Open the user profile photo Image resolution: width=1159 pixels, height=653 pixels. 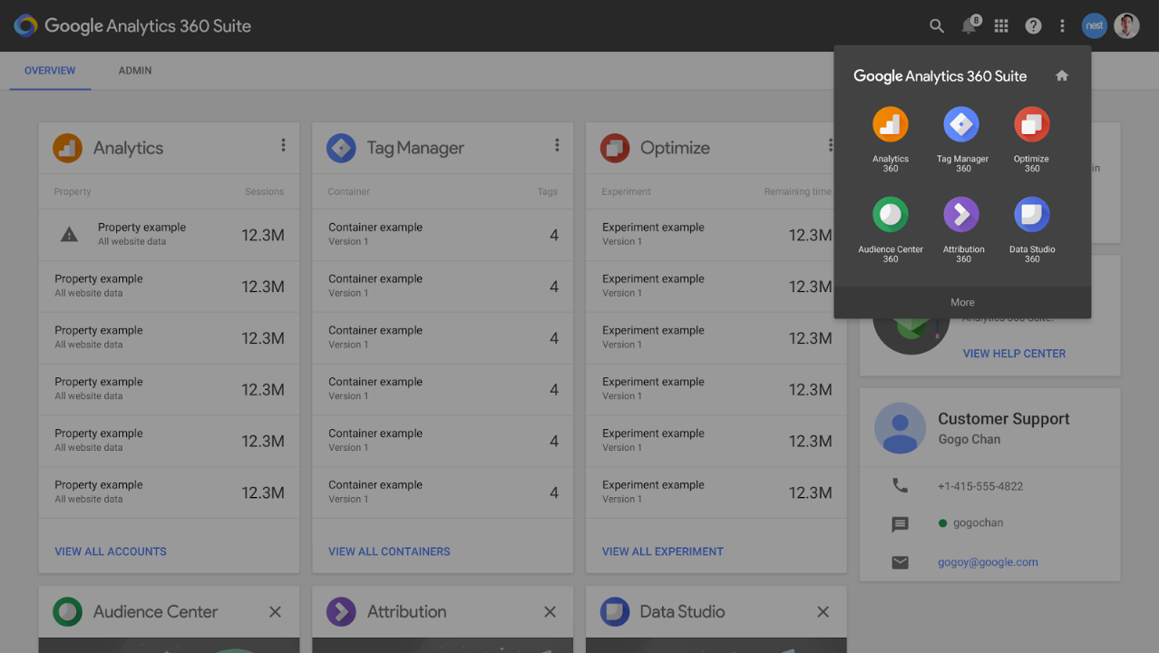click(1126, 25)
